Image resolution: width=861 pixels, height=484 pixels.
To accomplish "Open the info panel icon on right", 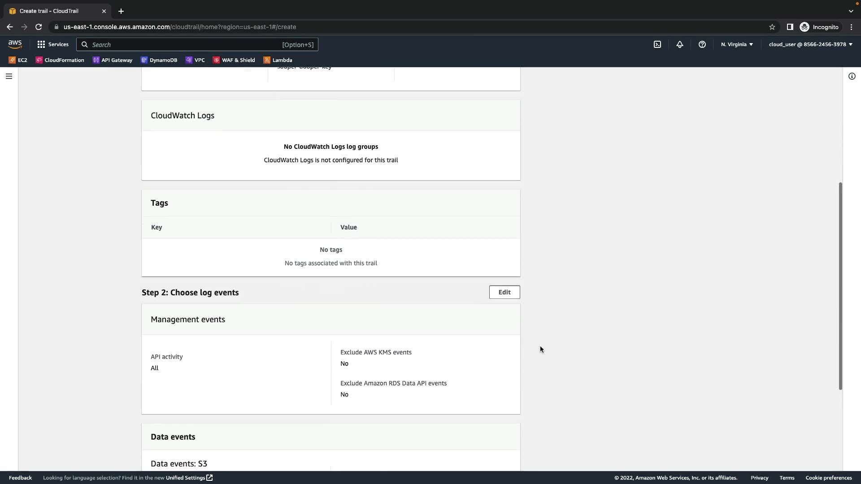I will 852,76.
